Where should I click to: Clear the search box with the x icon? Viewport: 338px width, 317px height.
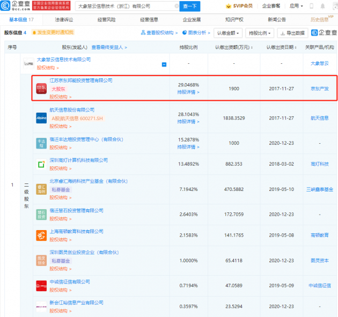click(x=177, y=6)
